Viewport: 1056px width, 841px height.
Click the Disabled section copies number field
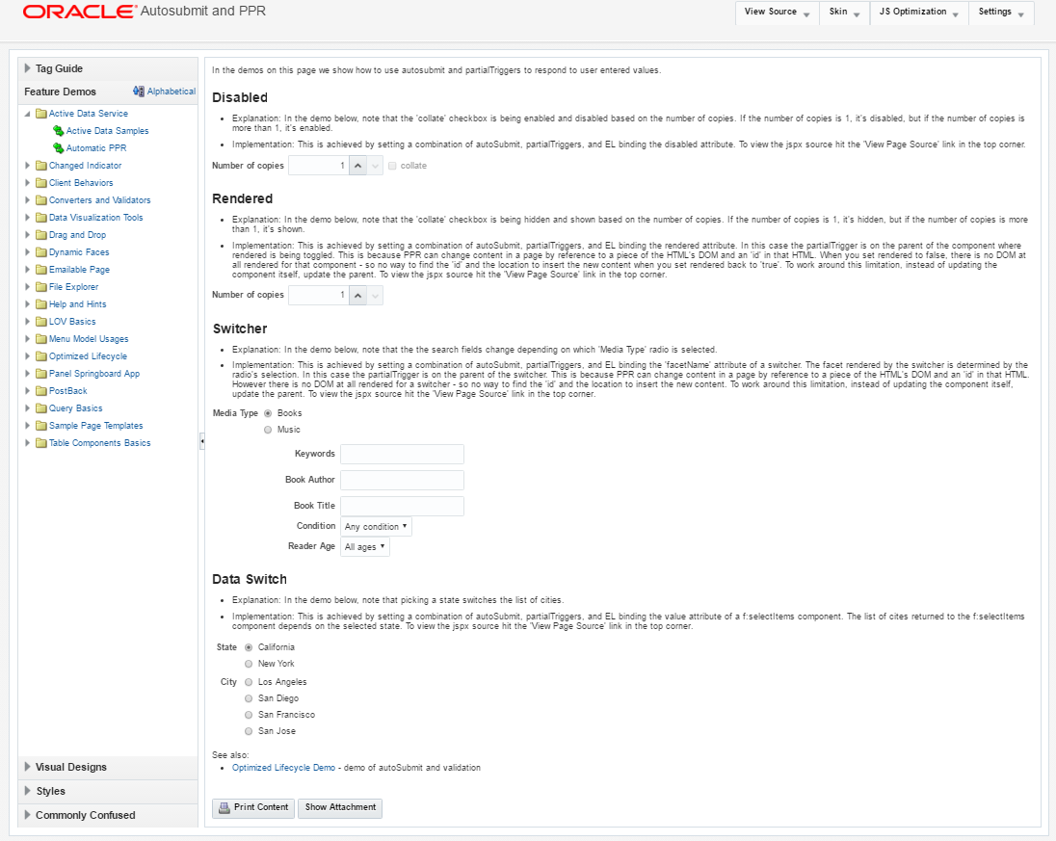coord(319,166)
